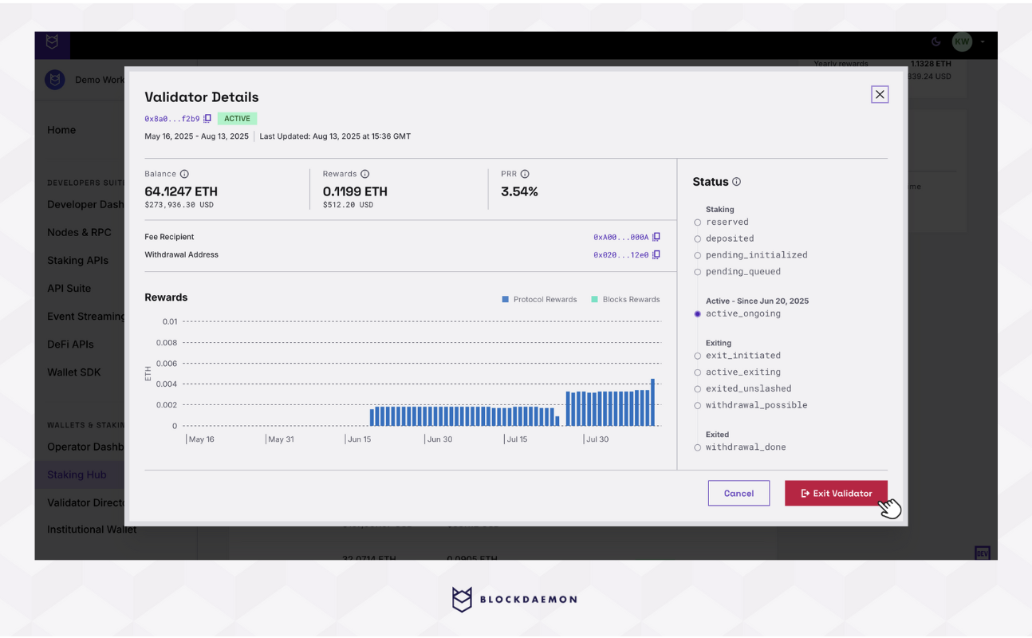Click the Blockdaemon logo in top bar
The width and height of the screenshot is (1032, 638).
pyautogui.click(x=53, y=42)
